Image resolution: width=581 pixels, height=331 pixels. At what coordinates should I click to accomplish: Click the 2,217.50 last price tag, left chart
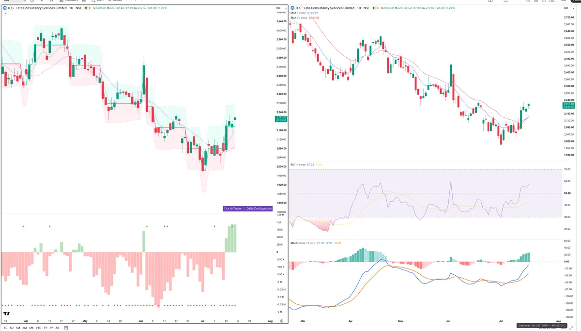coord(281,119)
